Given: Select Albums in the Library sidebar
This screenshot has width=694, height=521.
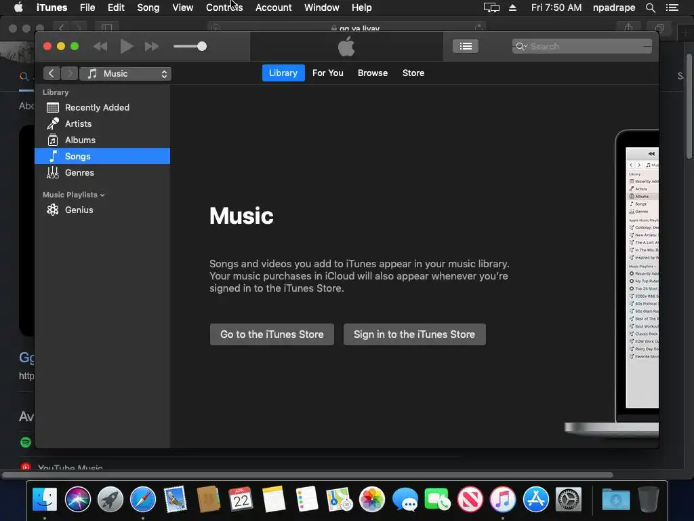Looking at the screenshot, I should tap(102, 140).
